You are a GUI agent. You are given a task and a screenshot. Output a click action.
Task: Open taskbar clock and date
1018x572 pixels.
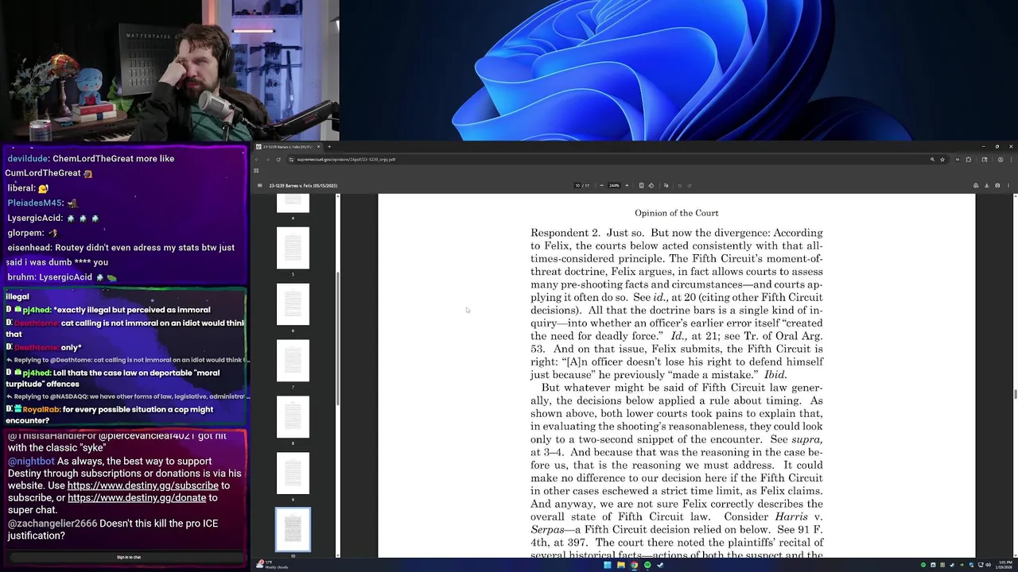point(1004,565)
